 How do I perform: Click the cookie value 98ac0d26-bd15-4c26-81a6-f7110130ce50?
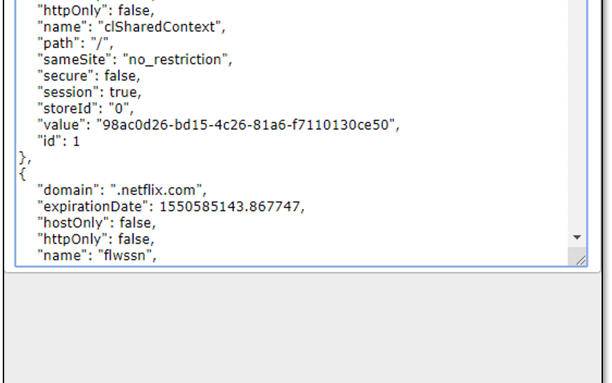coord(246,125)
